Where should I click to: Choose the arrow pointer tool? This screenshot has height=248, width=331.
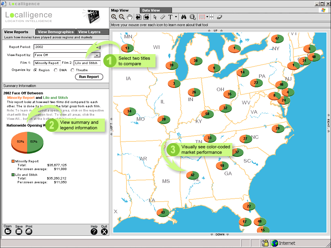(x=155, y=17)
